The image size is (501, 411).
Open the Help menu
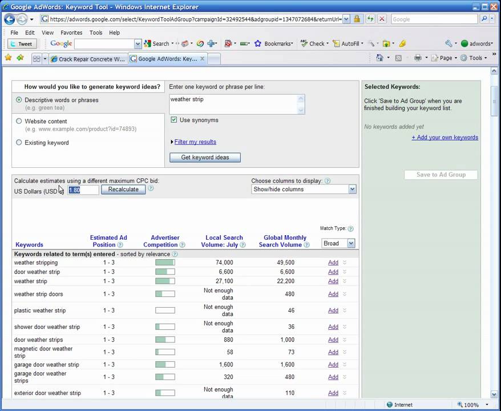(x=114, y=33)
